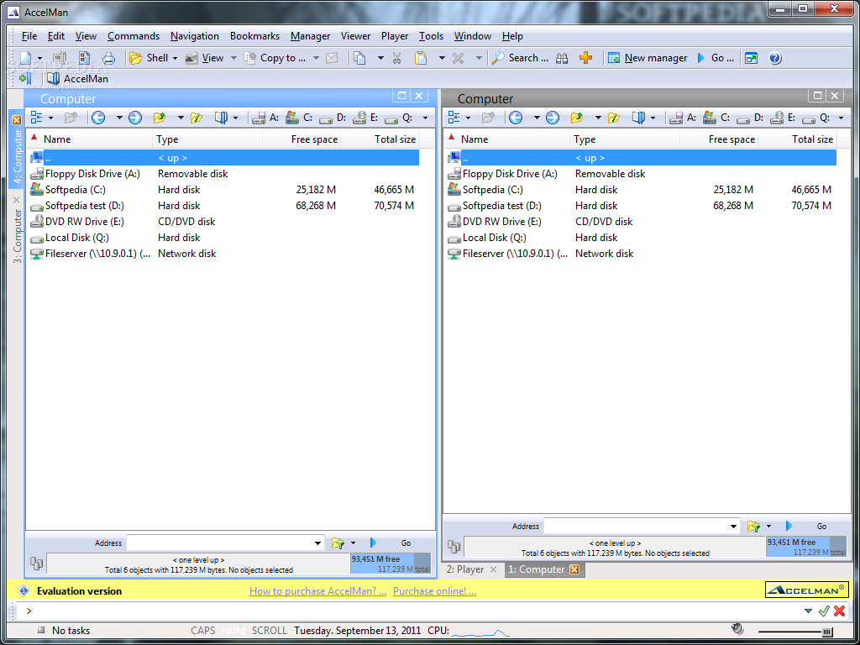Select Fileserver network disk in right panel
Screen dimensions: 860x645
(642, 254)
